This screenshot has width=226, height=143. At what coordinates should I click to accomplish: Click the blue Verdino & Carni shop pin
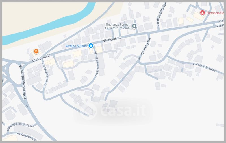tap(91, 46)
